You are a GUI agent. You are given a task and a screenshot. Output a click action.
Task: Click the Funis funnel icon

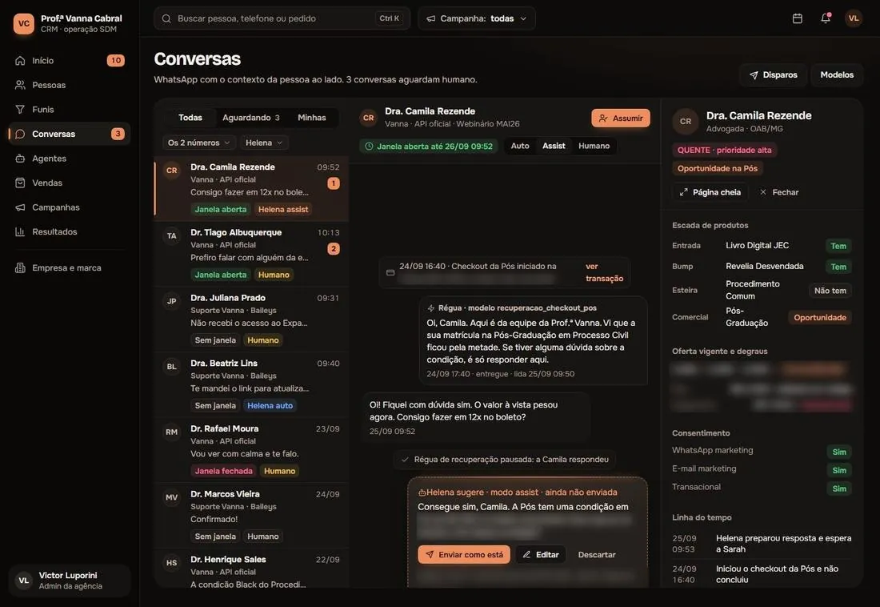point(20,110)
